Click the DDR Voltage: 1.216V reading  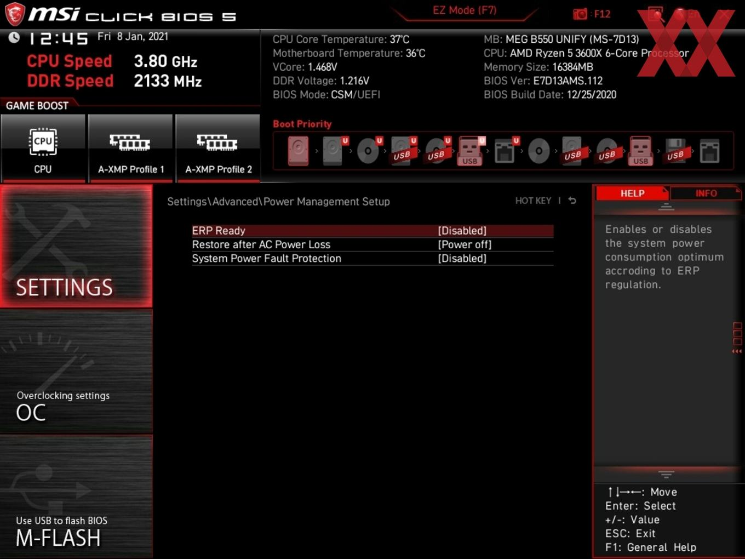click(321, 81)
